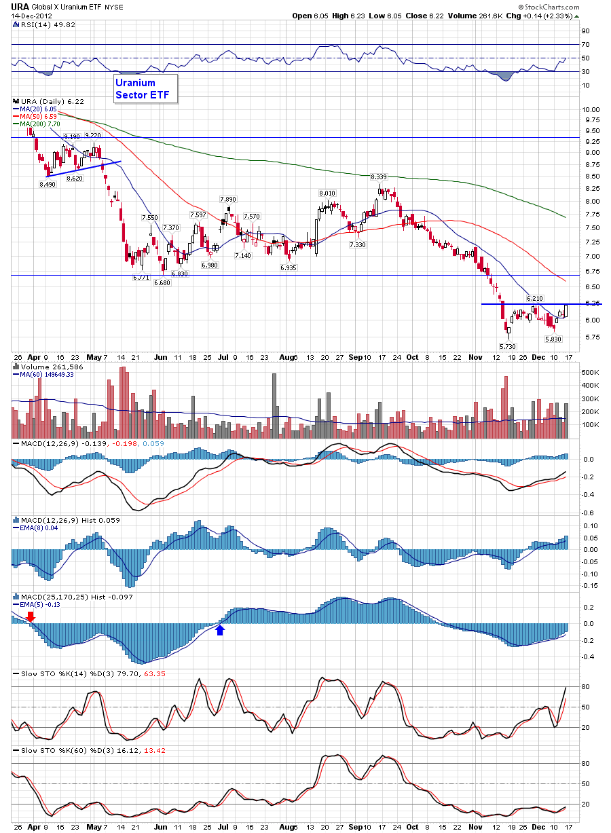The height and width of the screenshot is (833, 611).
Task: Click the 8.490 low price label
Action: (47, 184)
